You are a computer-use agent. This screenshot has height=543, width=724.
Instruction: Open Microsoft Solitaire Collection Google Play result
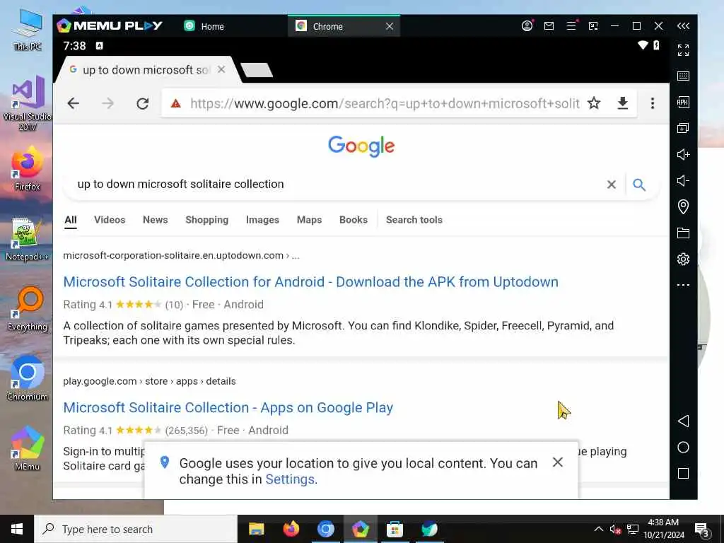(x=228, y=408)
